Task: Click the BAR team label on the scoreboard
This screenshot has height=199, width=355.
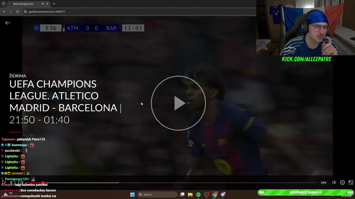Action: click(x=111, y=28)
